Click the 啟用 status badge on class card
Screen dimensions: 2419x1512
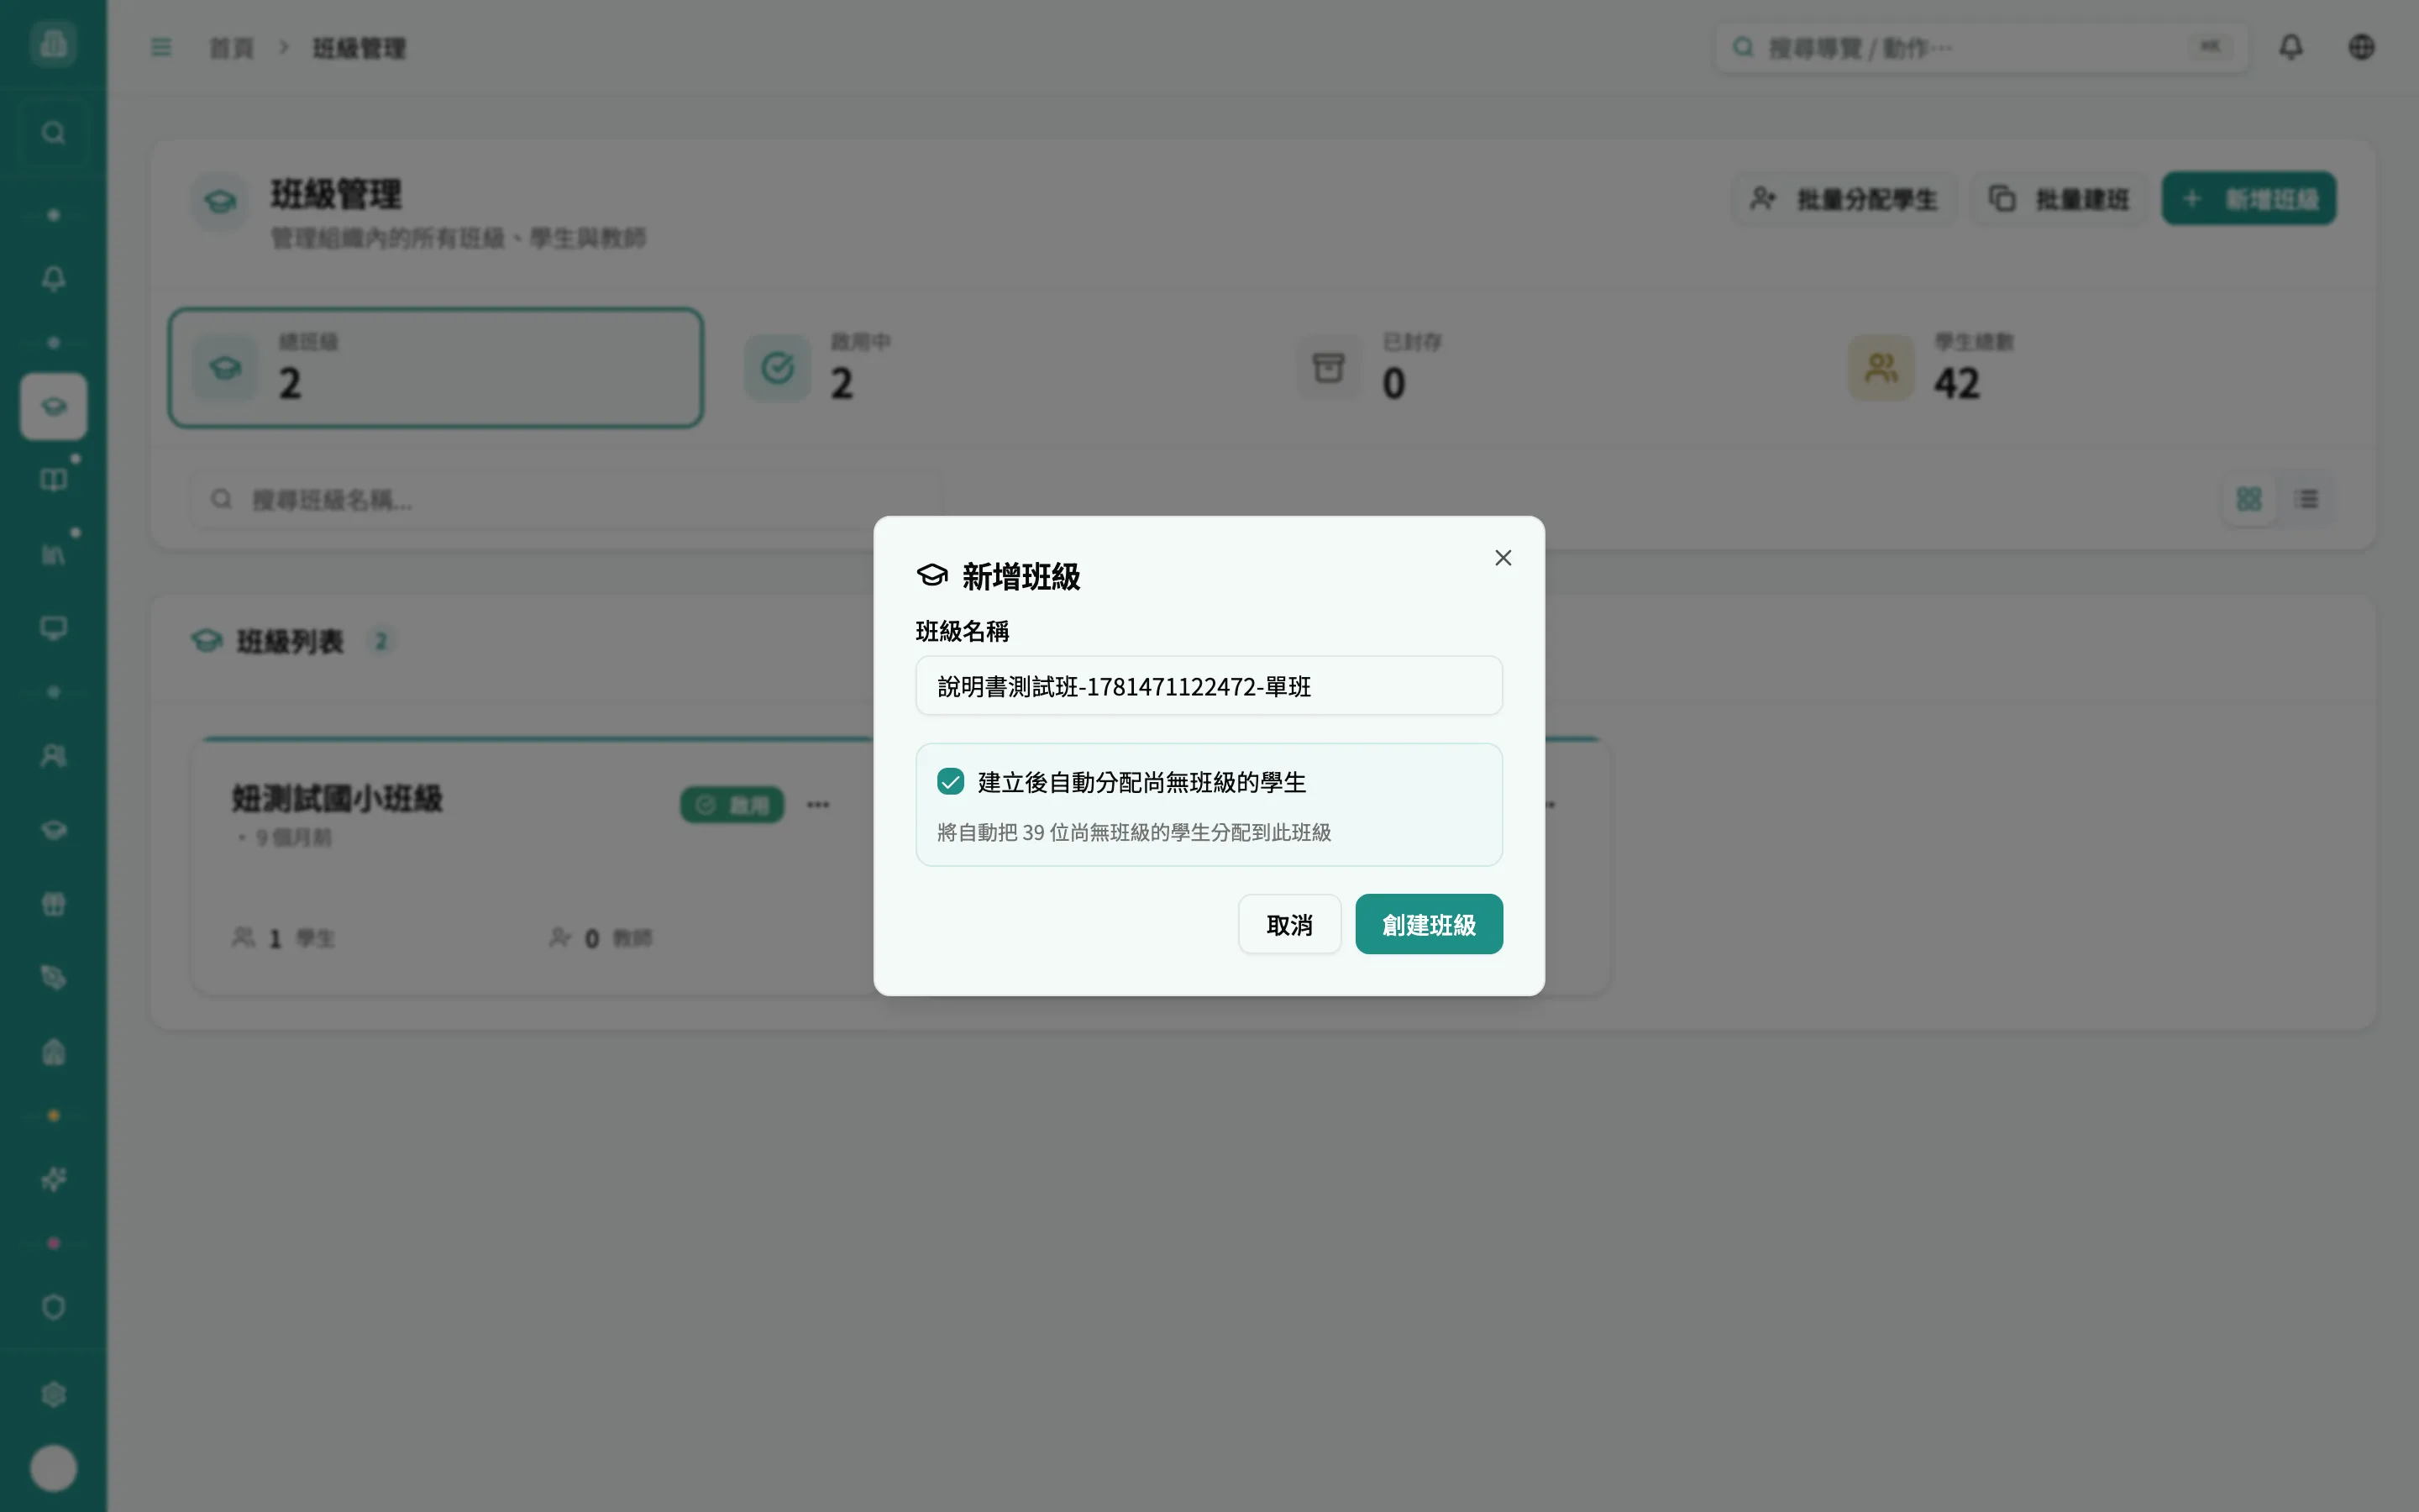(x=732, y=805)
